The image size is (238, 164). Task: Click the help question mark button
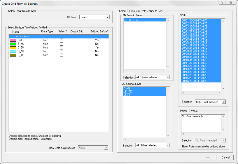[222, 2]
